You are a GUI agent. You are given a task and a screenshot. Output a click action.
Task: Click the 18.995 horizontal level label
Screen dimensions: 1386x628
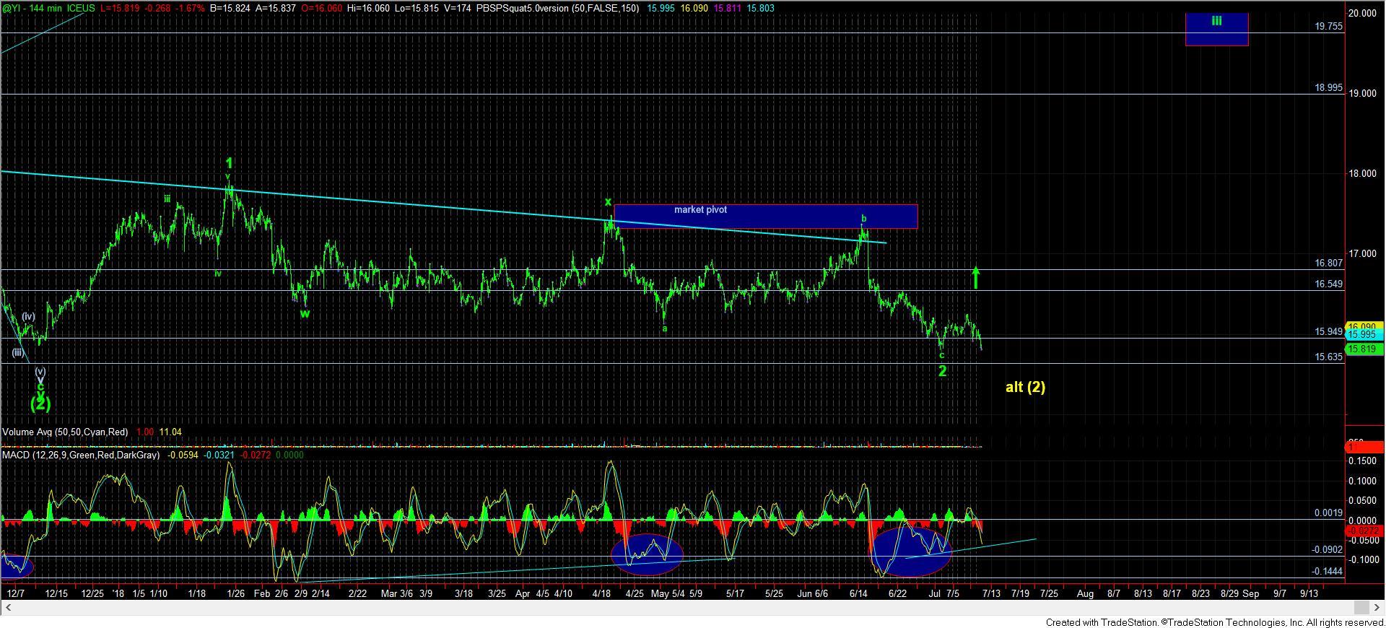(1328, 87)
